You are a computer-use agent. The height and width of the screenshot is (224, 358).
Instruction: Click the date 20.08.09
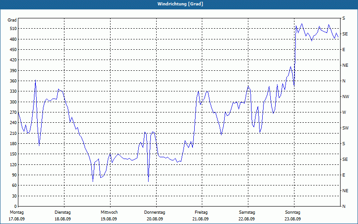tap(155, 219)
